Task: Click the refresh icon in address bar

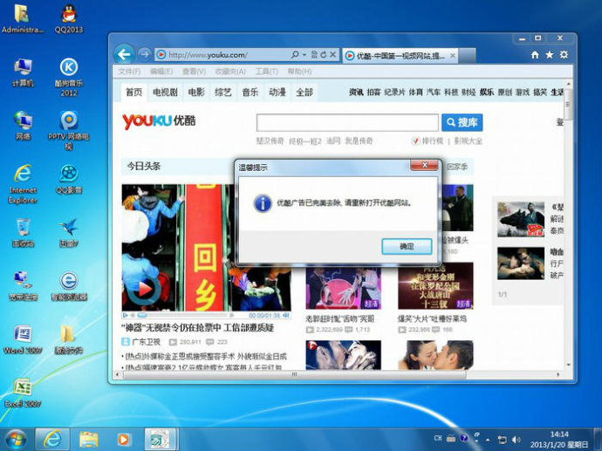Action: coord(324,54)
